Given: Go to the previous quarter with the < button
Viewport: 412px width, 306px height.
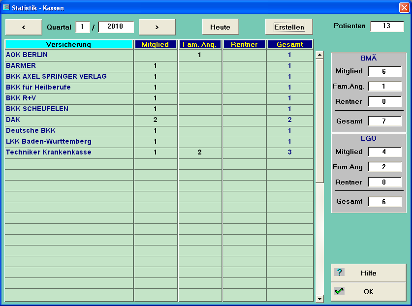Looking at the screenshot, I should point(24,27).
